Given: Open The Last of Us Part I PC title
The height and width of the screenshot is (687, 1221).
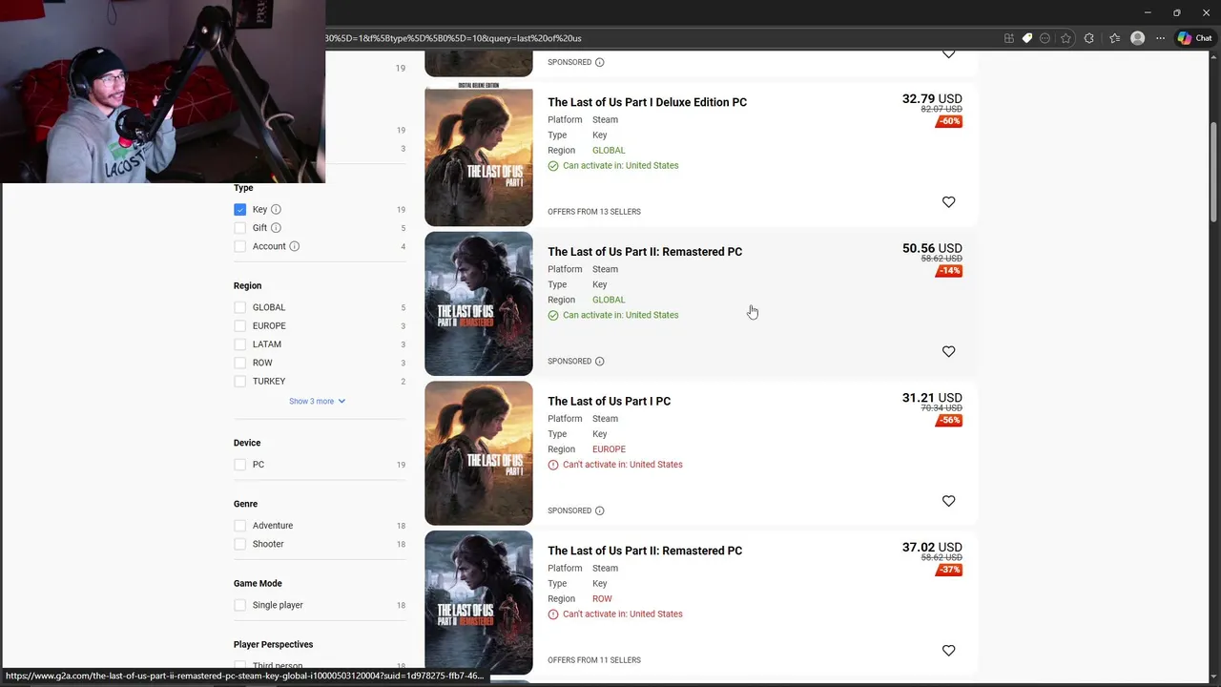Looking at the screenshot, I should tap(609, 401).
